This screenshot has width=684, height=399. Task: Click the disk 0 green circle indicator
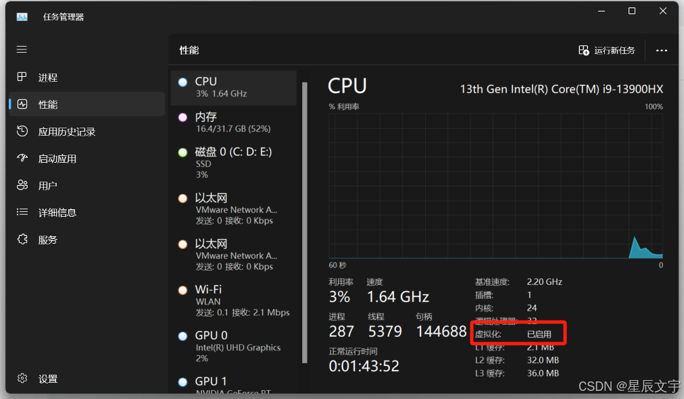(182, 153)
